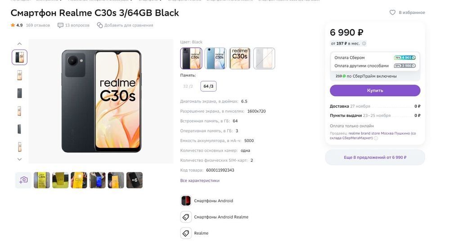
Task: Click the star rating 4.9
Action: click(x=16, y=25)
